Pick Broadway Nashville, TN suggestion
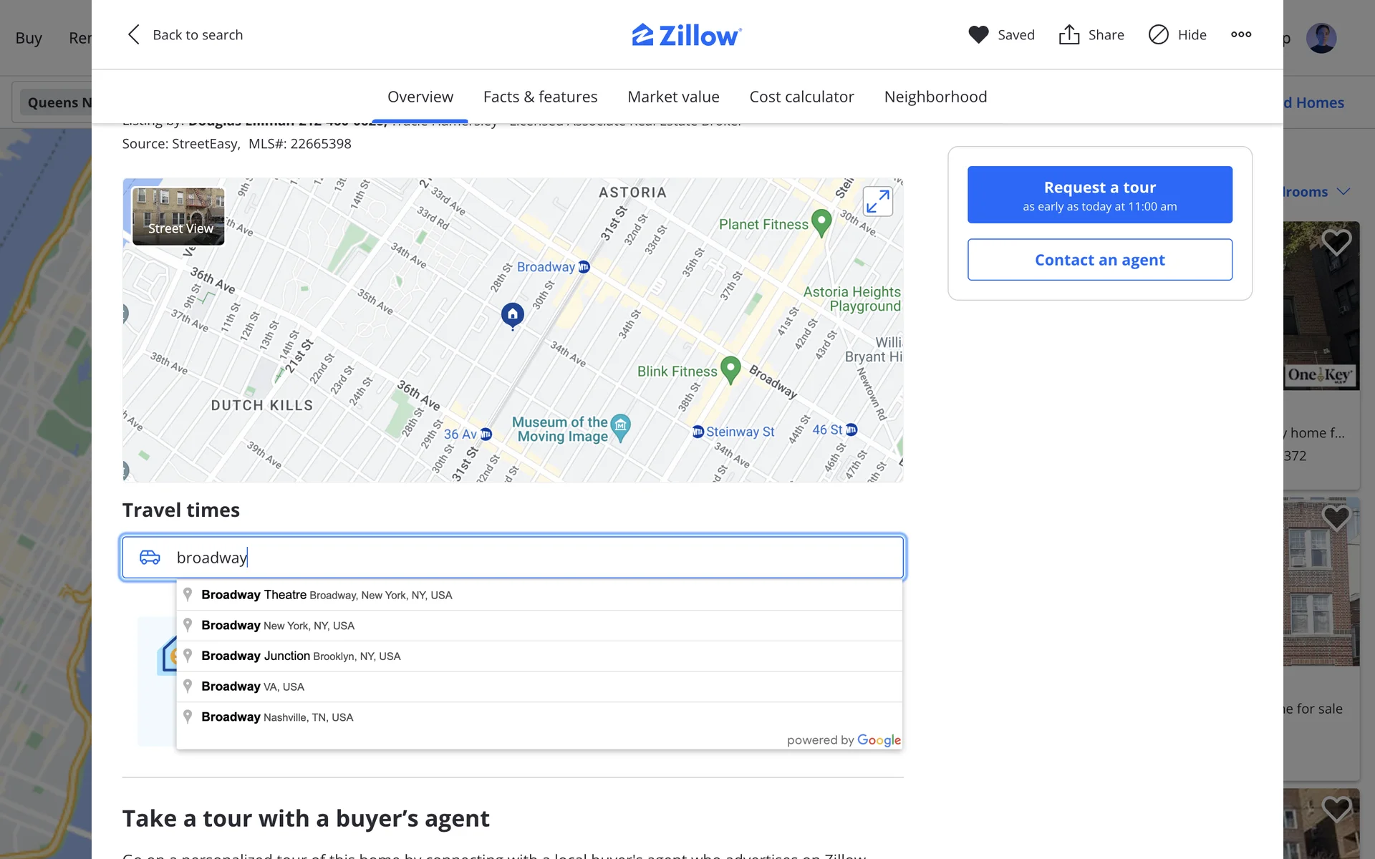This screenshot has height=859, width=1375. tap(277, 717)
